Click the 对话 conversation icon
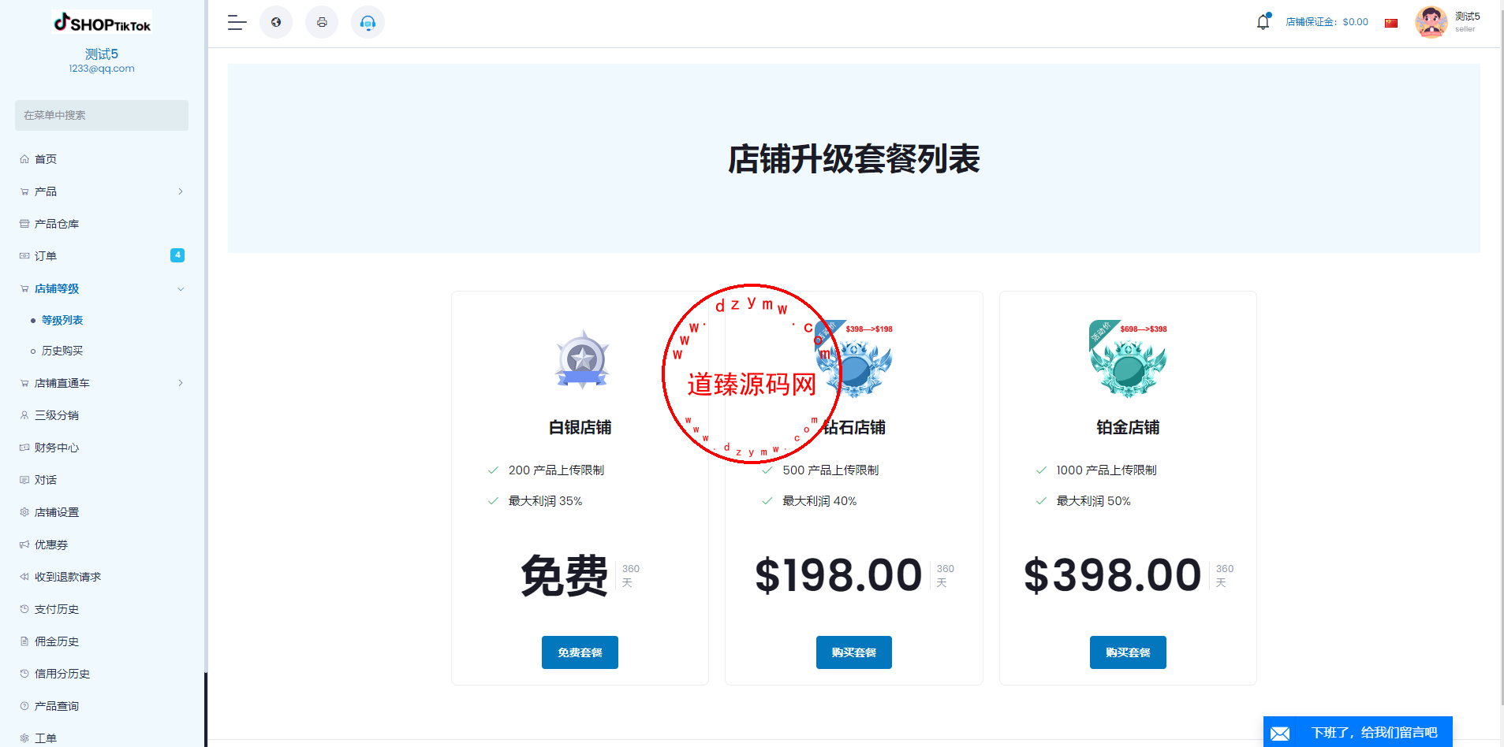Viewport: 1504px width, 747px height. click(24, 480)
